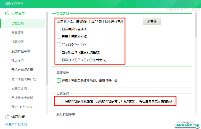The width and height of the screenshot is (201, 129).
Task: Click the 弹窗设置 window icon
Action: point(7,117)
